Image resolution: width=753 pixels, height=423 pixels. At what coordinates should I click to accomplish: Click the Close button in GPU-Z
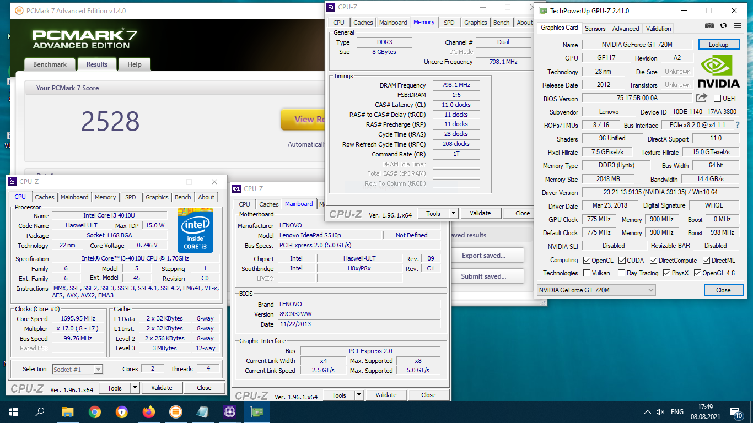(x=723, y=290)
